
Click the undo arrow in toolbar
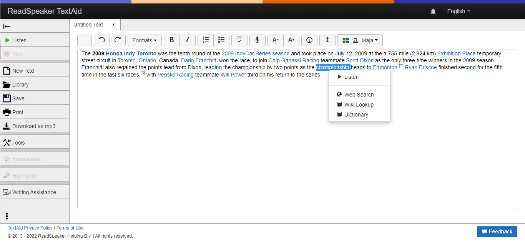(x=102, y=40)
